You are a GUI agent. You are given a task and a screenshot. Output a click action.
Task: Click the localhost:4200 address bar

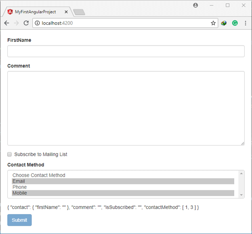[125, 23]
